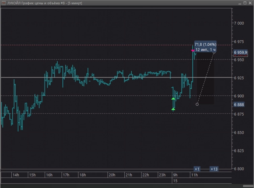Select the ruler start point circle near 6 888

pos(197,104)
